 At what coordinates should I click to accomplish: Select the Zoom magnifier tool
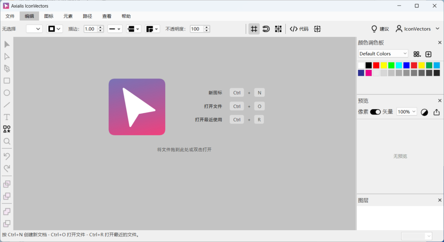pyautogui.click(x=7, y=141)
